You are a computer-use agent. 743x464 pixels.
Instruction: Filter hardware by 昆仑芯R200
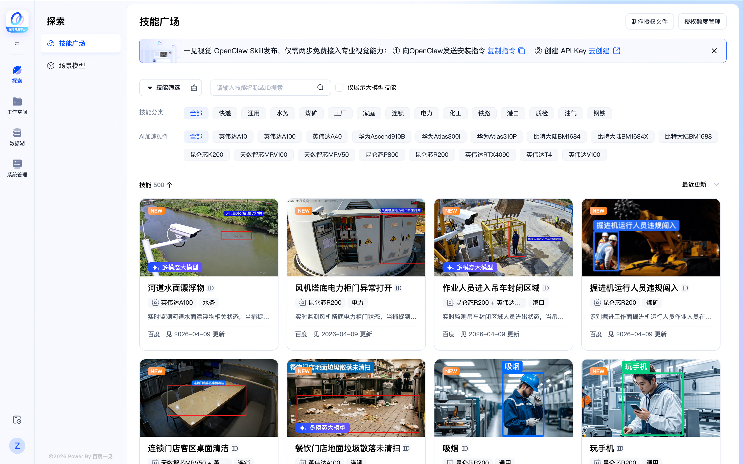(x=432, y=155)
